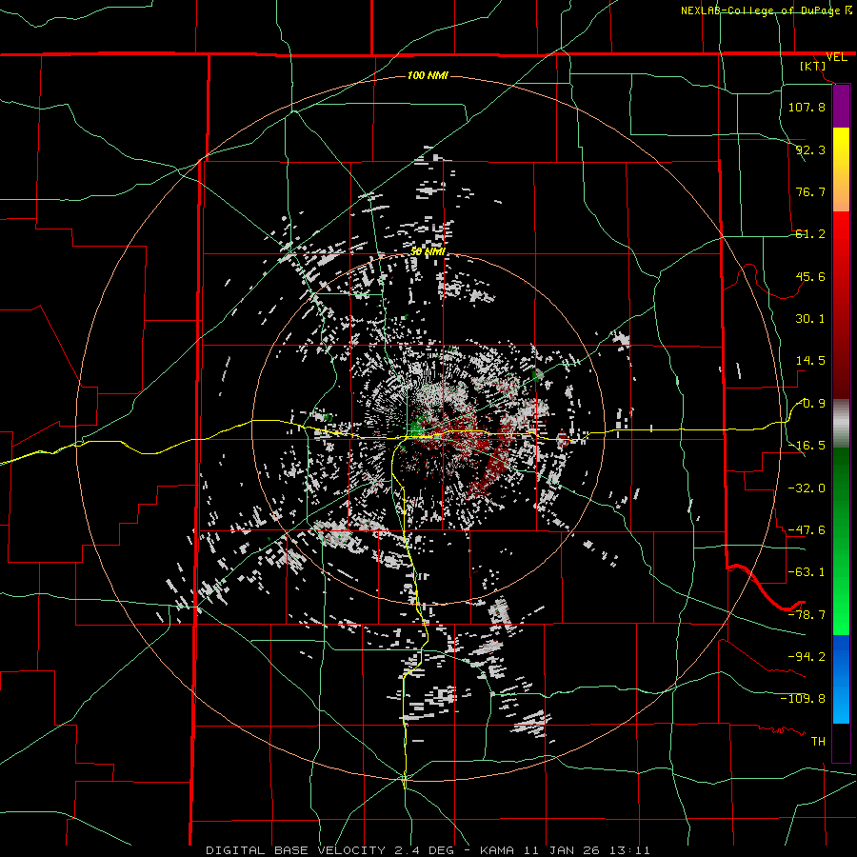Viewport: 857px width, 857px height.
Task: Click the -78.7 velocity scale value
Action: click(807, 615)
